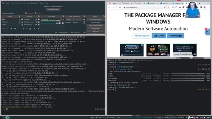Screen dimensions: 212x119
Task: Adjust the transition Duration stepper
Action: tap(84, 22)
